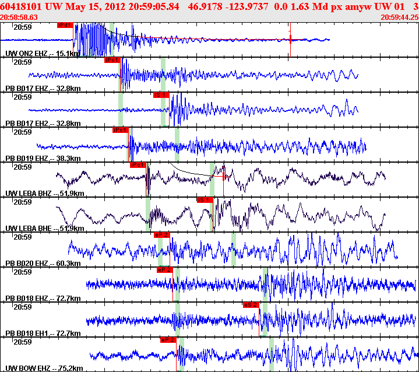Select the PB B018 EHZ -- 72.7km station label
The width and height of the screenshot is (419, 372).
(x=43, y=299)
